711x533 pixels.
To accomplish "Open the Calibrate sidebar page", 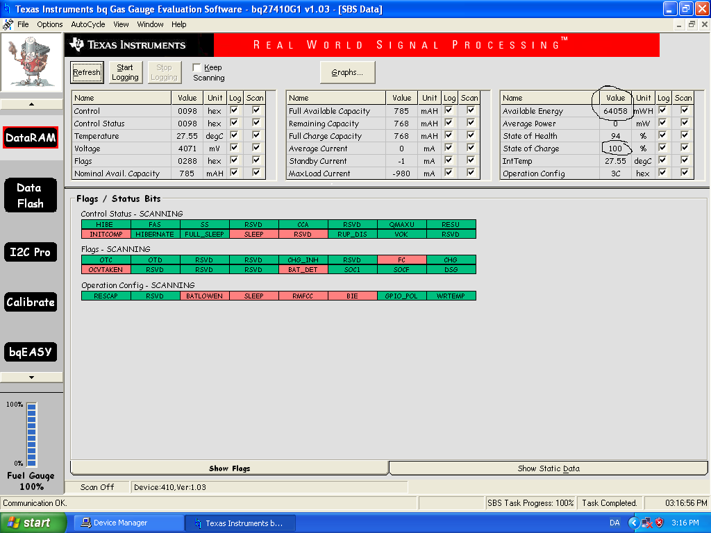I will (x=31, y=302).
